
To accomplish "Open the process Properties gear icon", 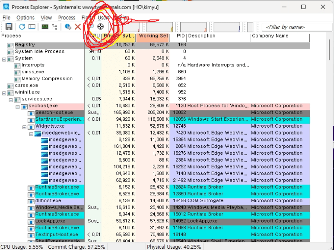I will (68, 27).
